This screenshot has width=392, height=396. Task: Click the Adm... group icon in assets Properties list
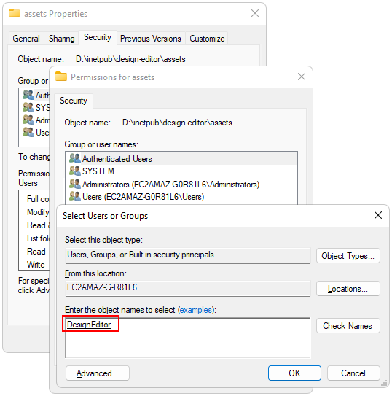coord(28,120)
